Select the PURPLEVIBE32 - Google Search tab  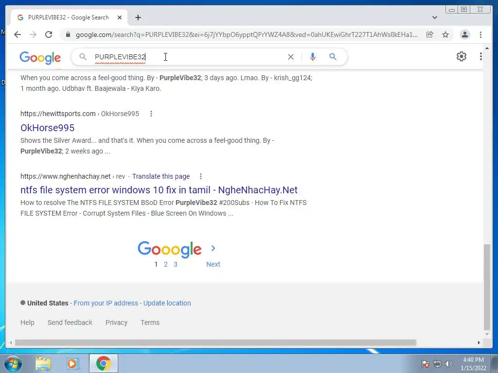69,17
